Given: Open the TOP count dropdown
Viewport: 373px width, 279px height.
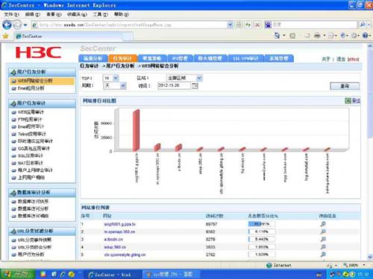Looking at the screenshot, I should [111, 78].
